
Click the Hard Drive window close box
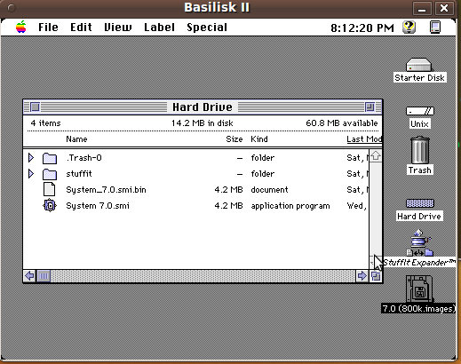click(35, 107)
